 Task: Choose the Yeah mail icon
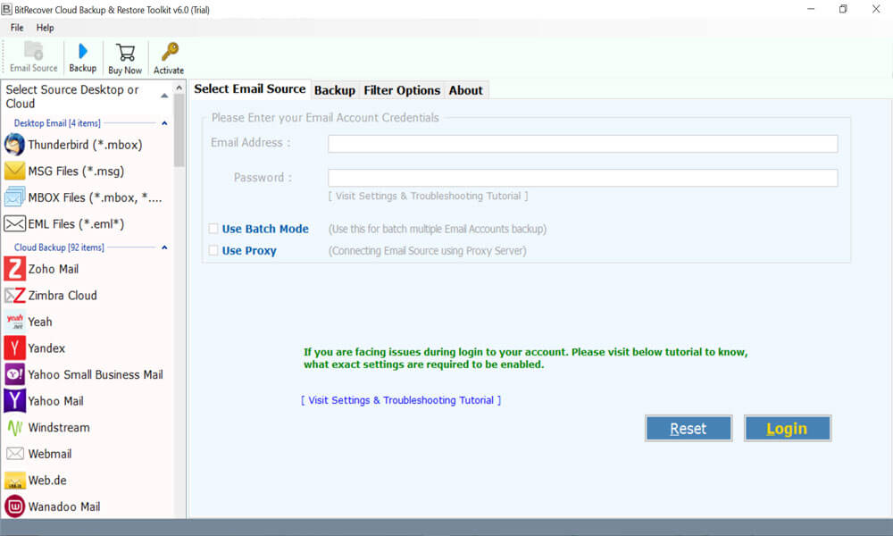click(14, 322)
